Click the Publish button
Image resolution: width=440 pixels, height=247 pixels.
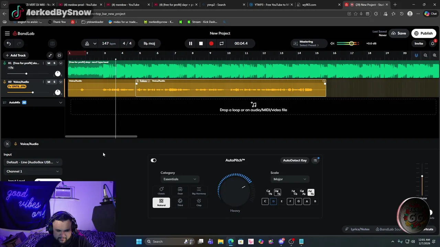423,33
